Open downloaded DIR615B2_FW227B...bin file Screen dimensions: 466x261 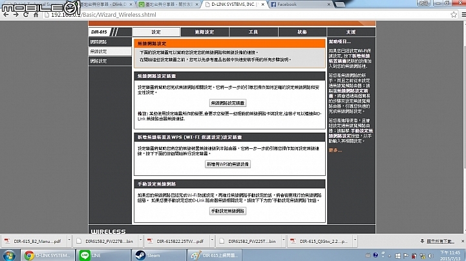pyautogui.click(x=105, y=242)
